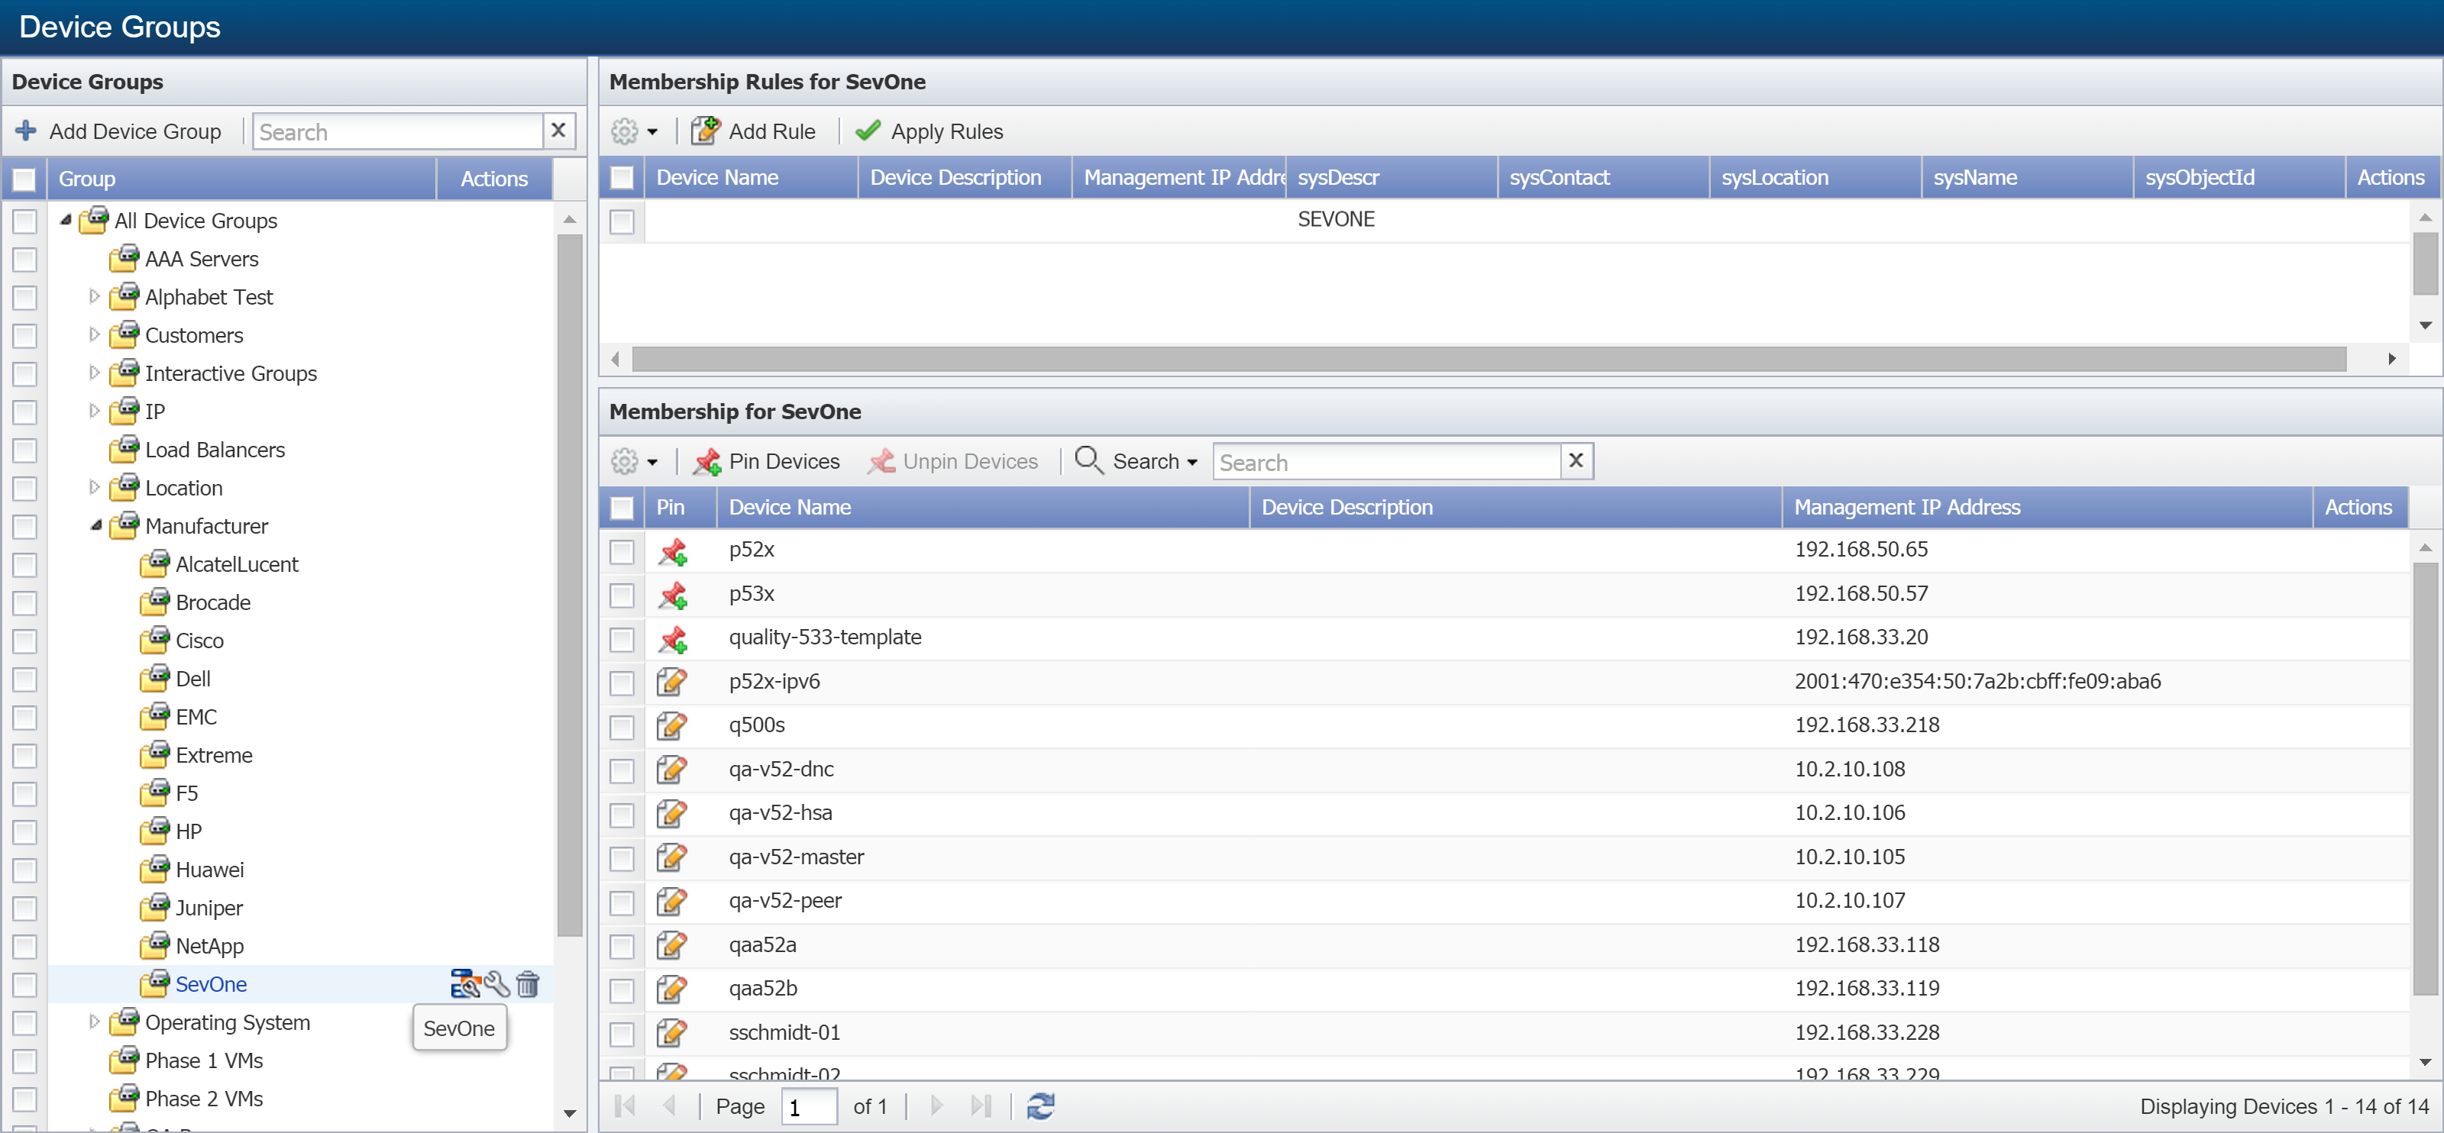
Task: Check the box for device qa-v52-master
Action: 622,859
